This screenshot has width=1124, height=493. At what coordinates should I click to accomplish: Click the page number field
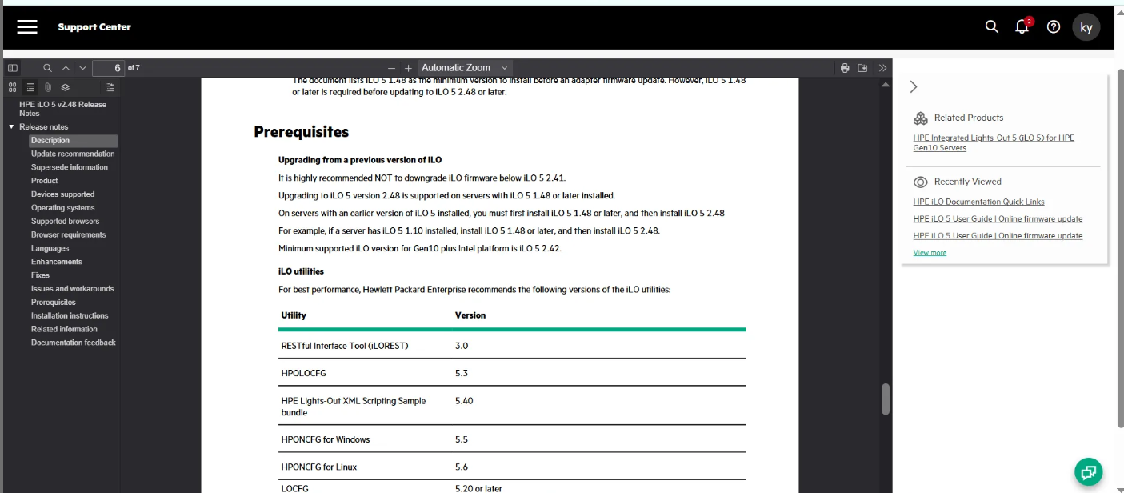(x=108, y=68)
